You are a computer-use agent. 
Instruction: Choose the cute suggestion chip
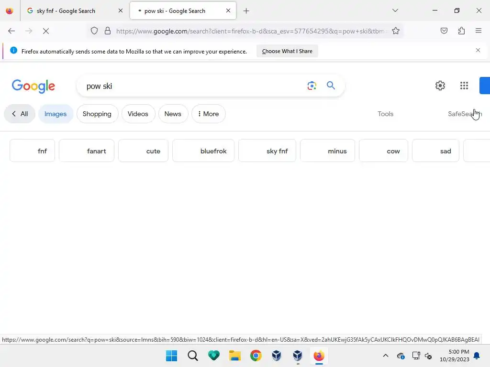pos(143,151)
